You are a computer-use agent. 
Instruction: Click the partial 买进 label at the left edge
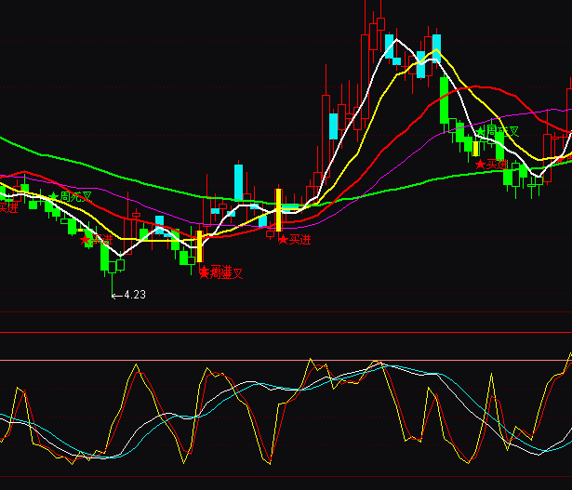(x=7, y=207)
